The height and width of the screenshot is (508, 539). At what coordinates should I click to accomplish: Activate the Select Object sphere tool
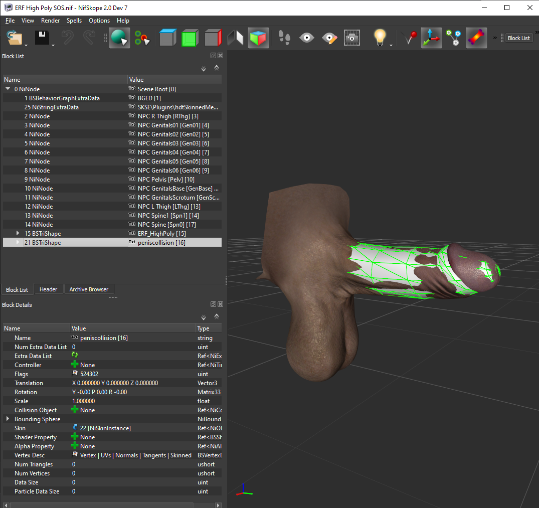119,38
